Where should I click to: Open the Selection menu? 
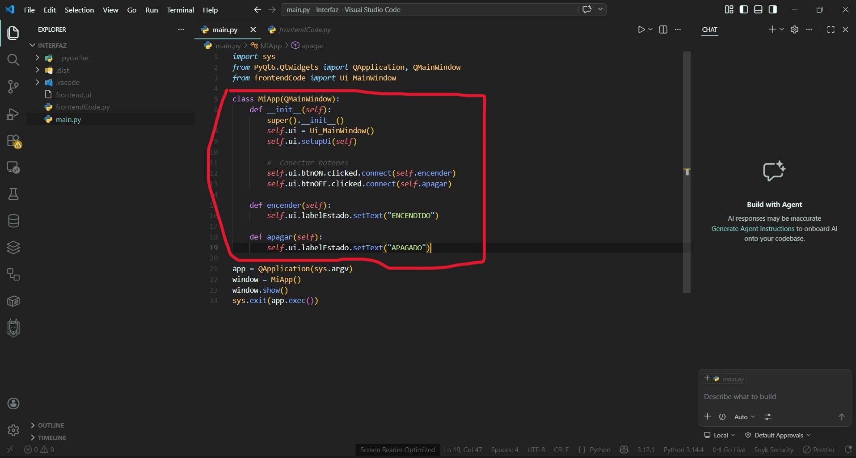tap(79, 10)
